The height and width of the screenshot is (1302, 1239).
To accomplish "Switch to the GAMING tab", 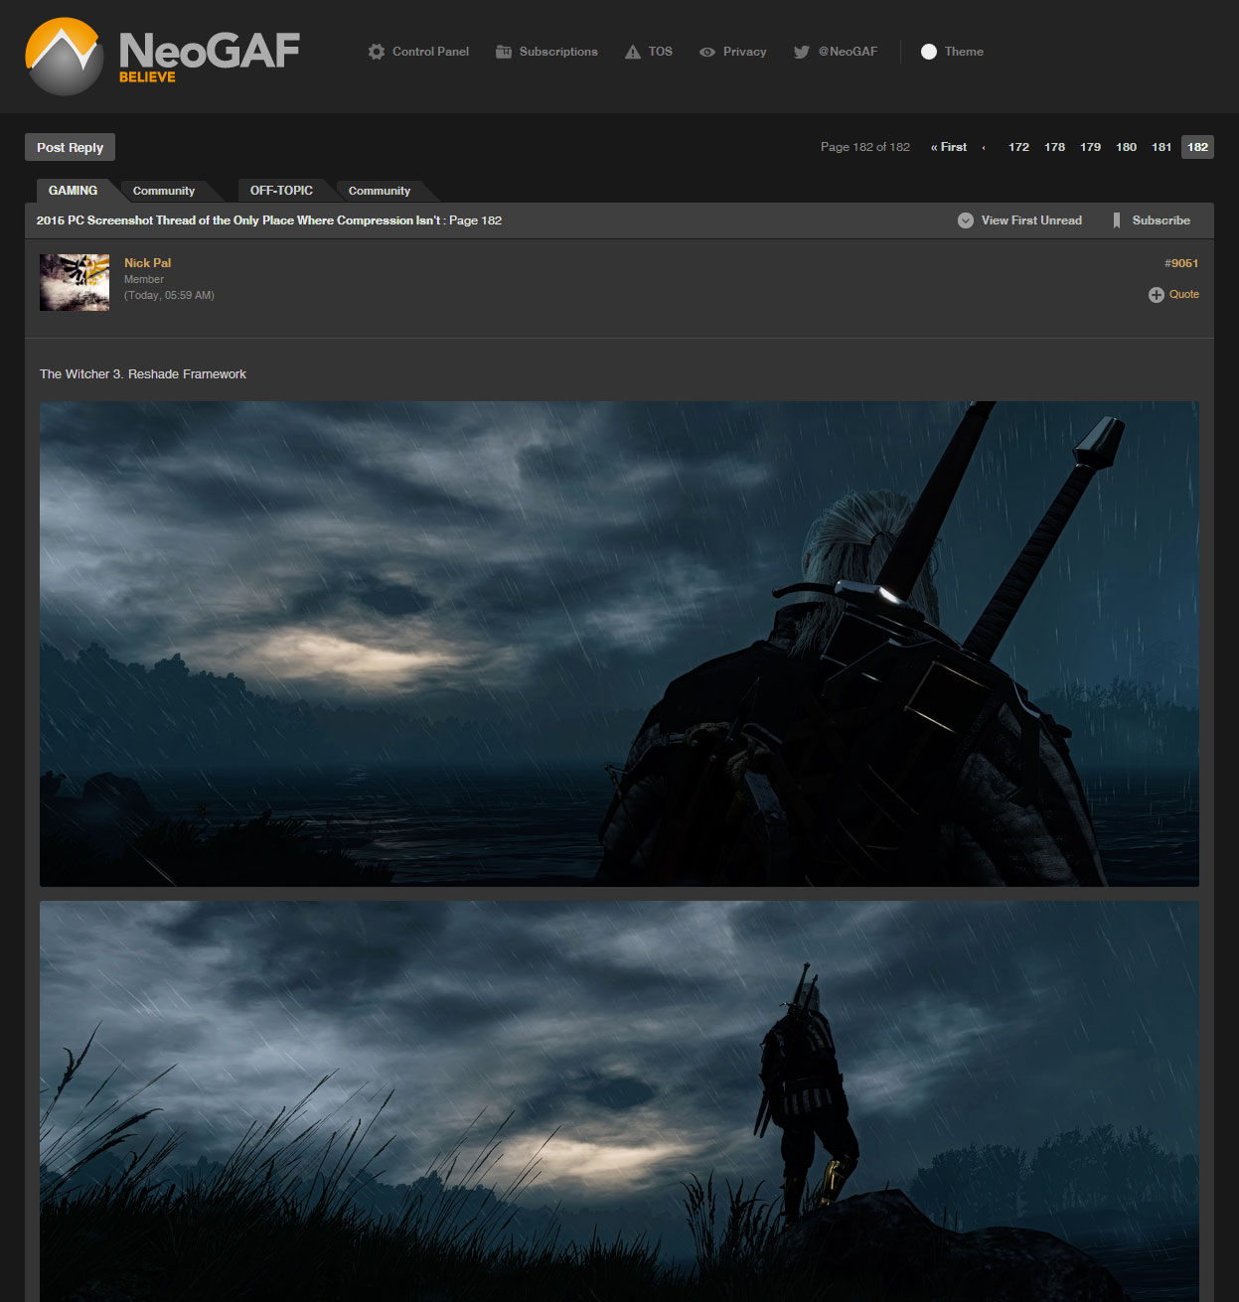I will (x=73, y=191).
